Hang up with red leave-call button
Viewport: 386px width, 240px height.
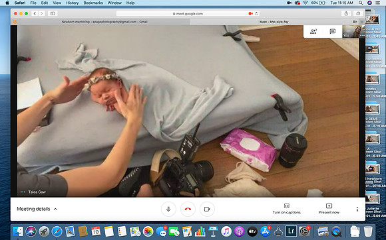pyautogui.click(x=188, y=209)
